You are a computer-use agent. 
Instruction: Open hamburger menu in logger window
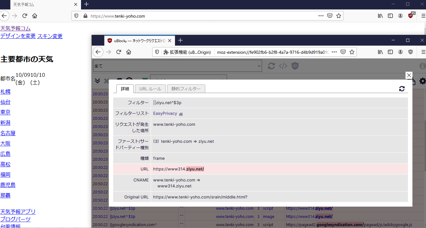423,52
